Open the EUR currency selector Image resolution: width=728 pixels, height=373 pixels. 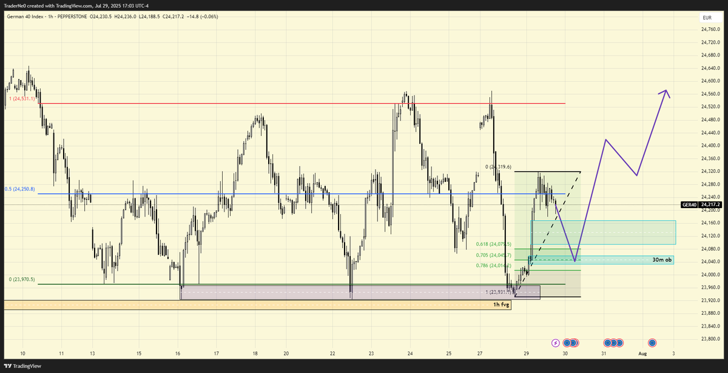coord(707,17)
